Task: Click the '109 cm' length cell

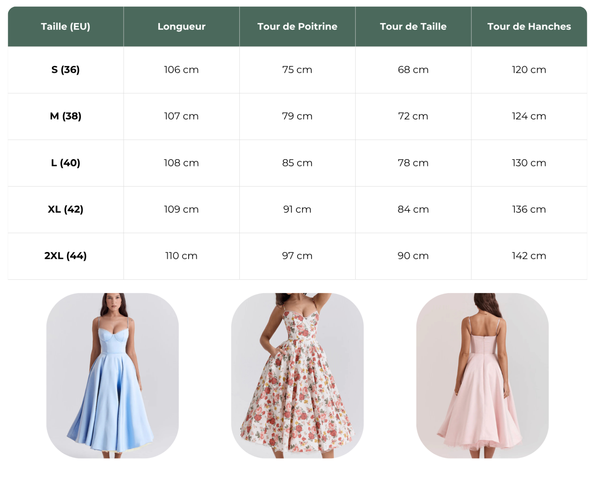Action: point(181,209)
